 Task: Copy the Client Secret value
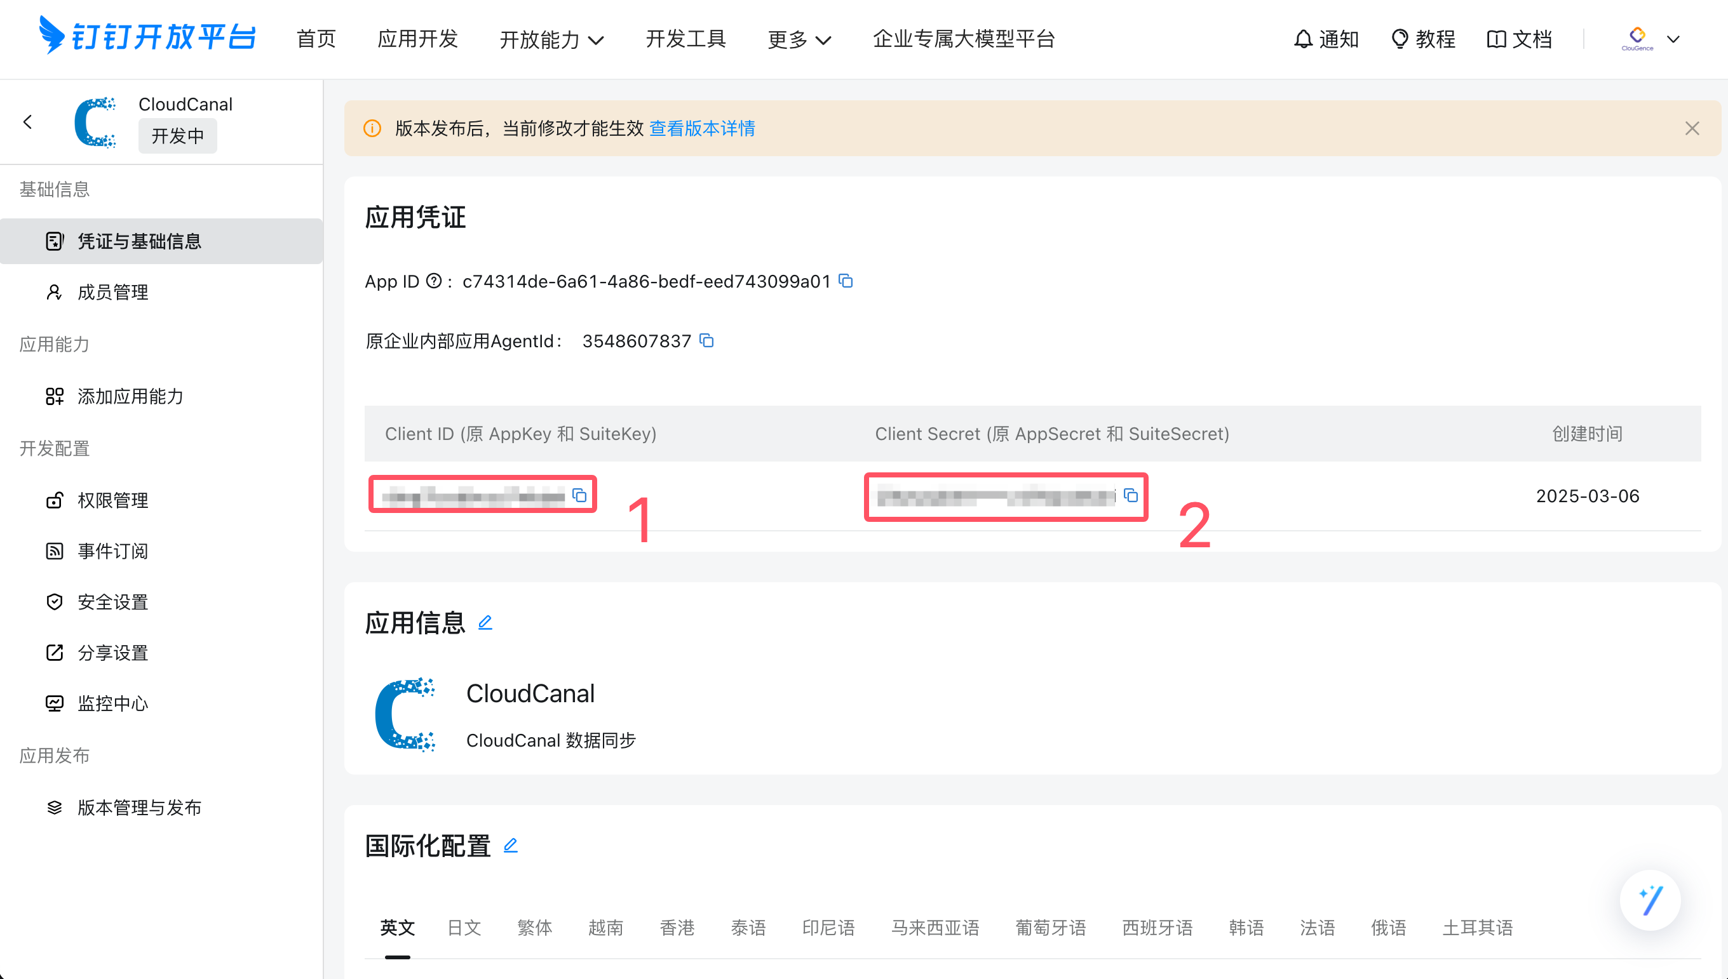point(1131,496)
